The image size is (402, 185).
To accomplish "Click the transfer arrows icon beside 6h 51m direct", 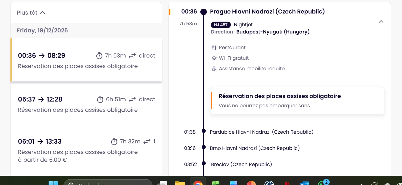I will [x=132, y=99].
